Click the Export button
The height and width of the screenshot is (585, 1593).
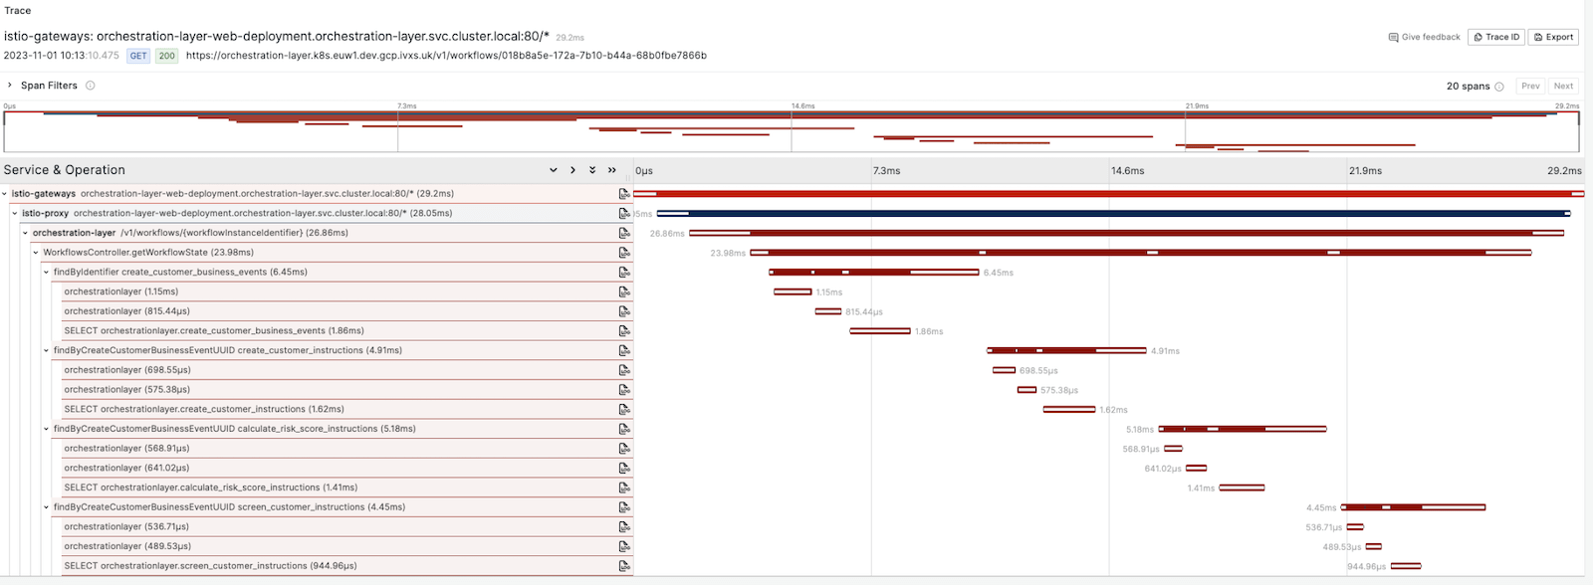(1553, 37)
